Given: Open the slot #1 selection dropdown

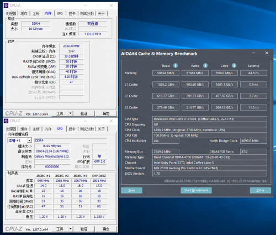Looking at the screenshot, I should [x=29, y=140].
